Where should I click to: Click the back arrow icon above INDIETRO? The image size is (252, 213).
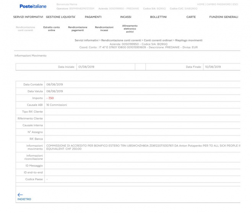point(20,195)
